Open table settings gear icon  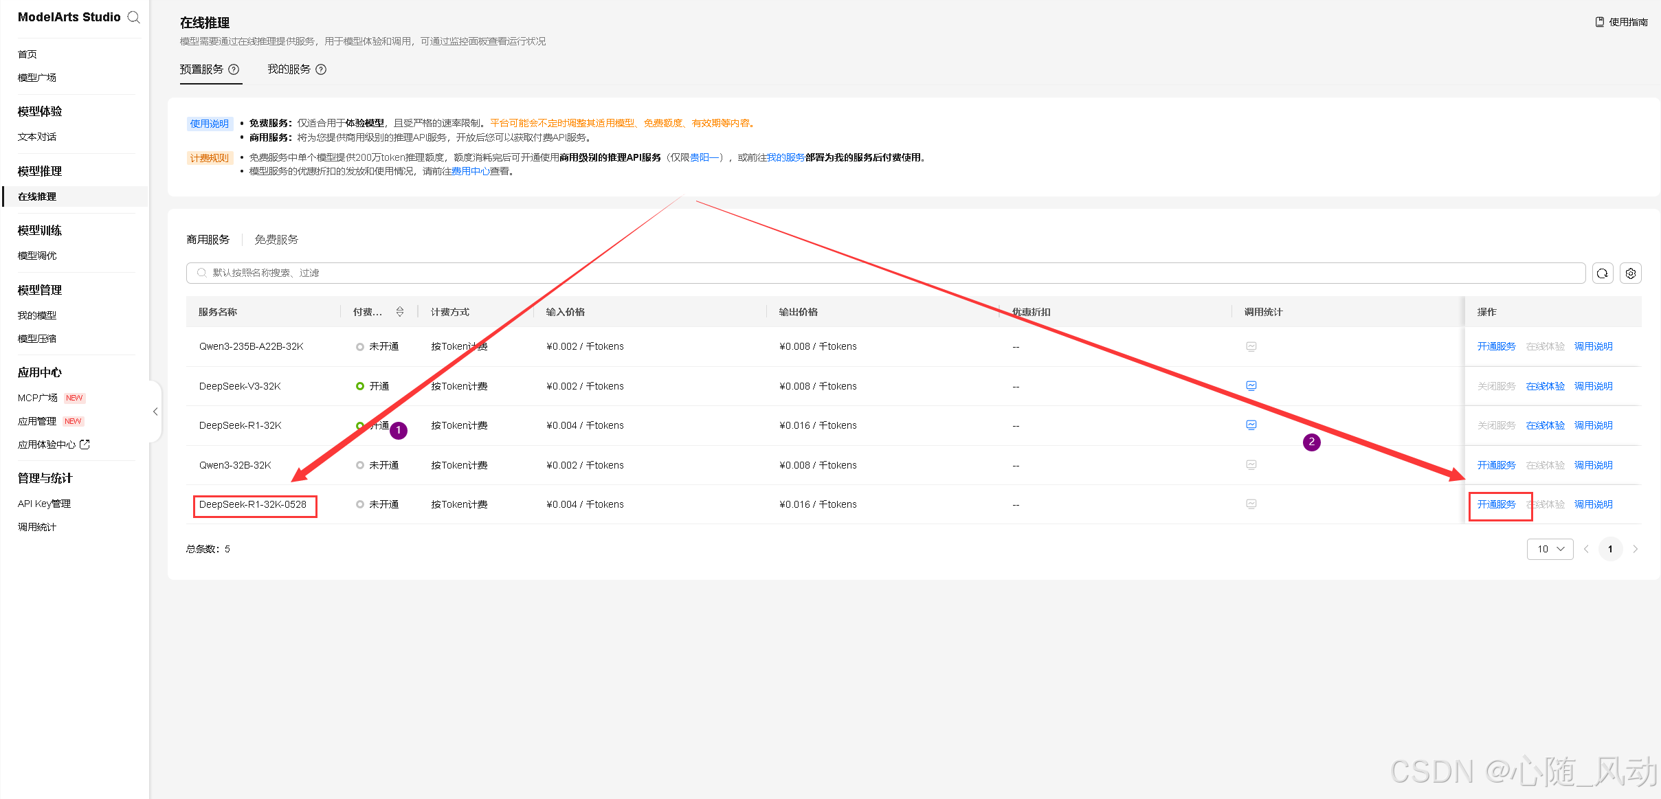coord(1631,273)
